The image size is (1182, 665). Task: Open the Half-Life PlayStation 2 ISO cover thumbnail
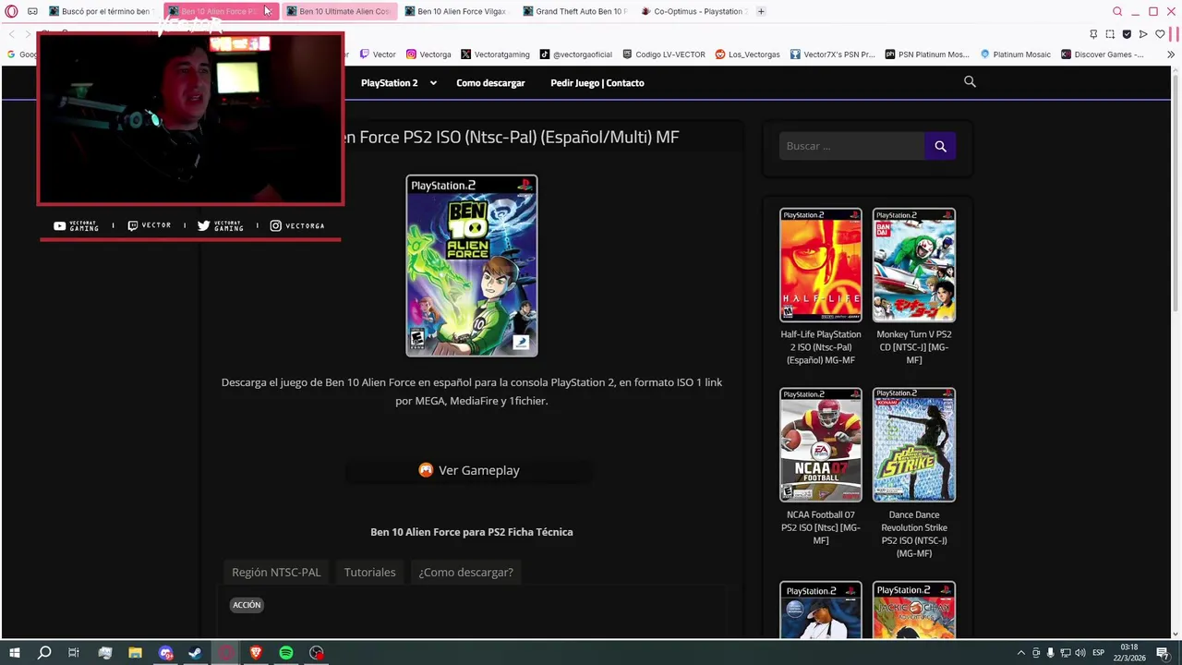pos(821,265)
